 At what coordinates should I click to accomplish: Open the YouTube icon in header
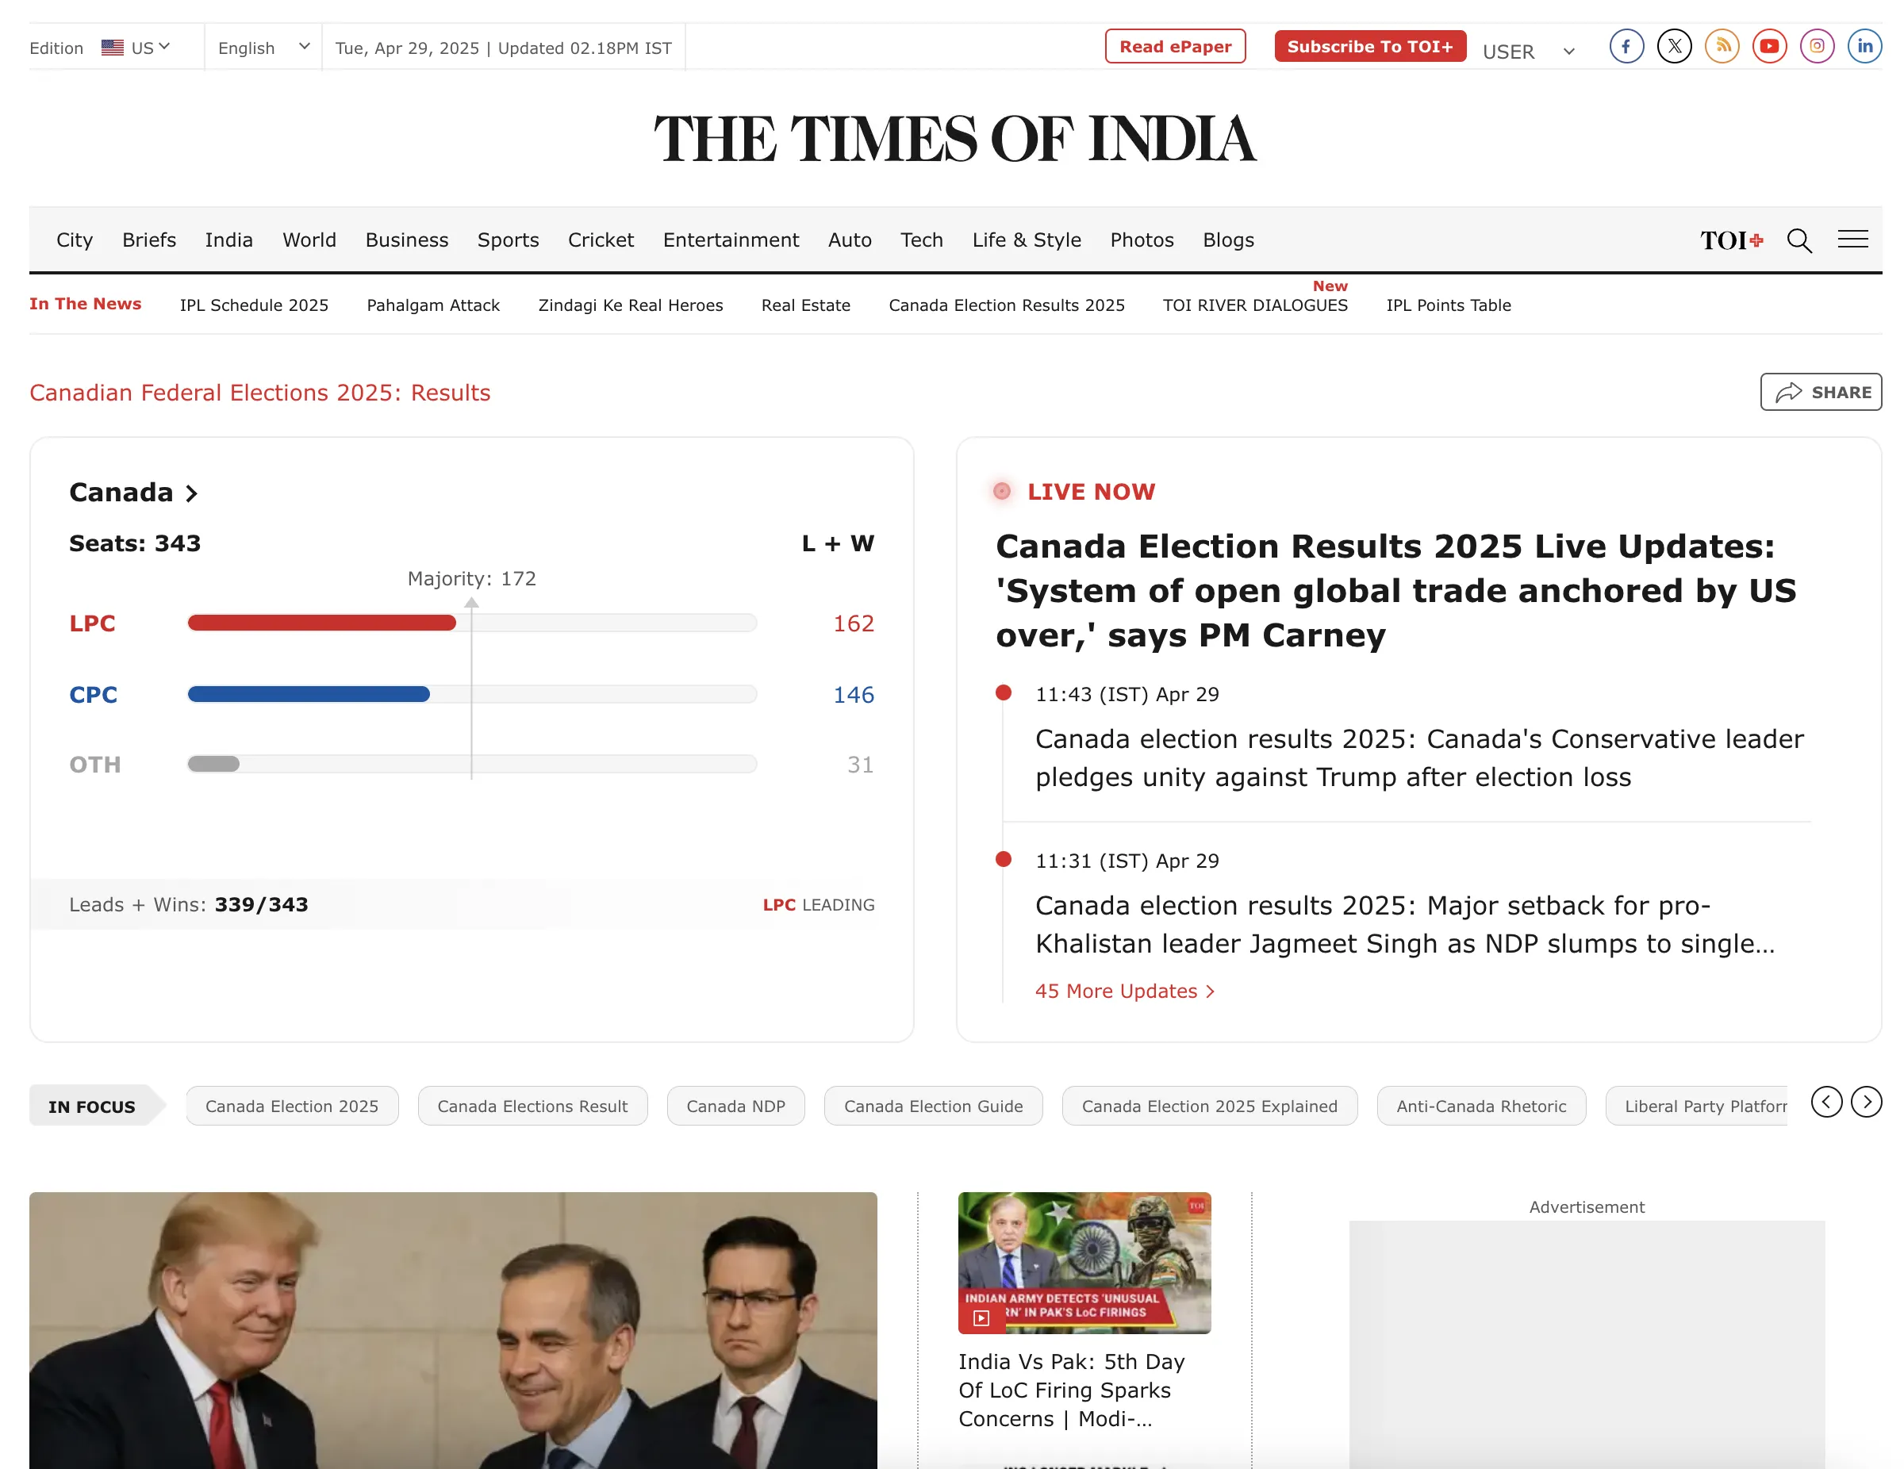point(1770,46)
